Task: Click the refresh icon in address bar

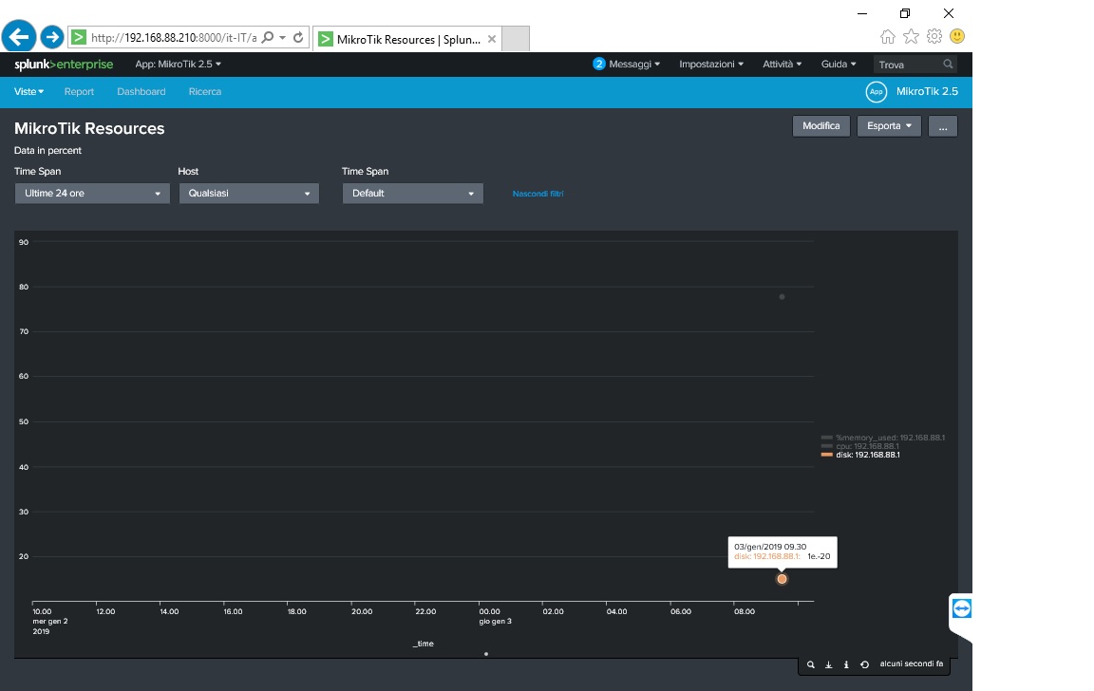Action: (x=298, y=38)
